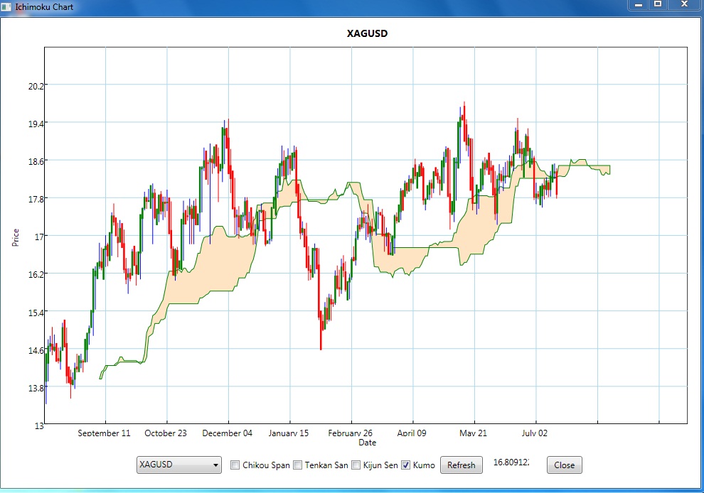
Task: Click the July 02 date axis label
Action: (x=535, y=433)
